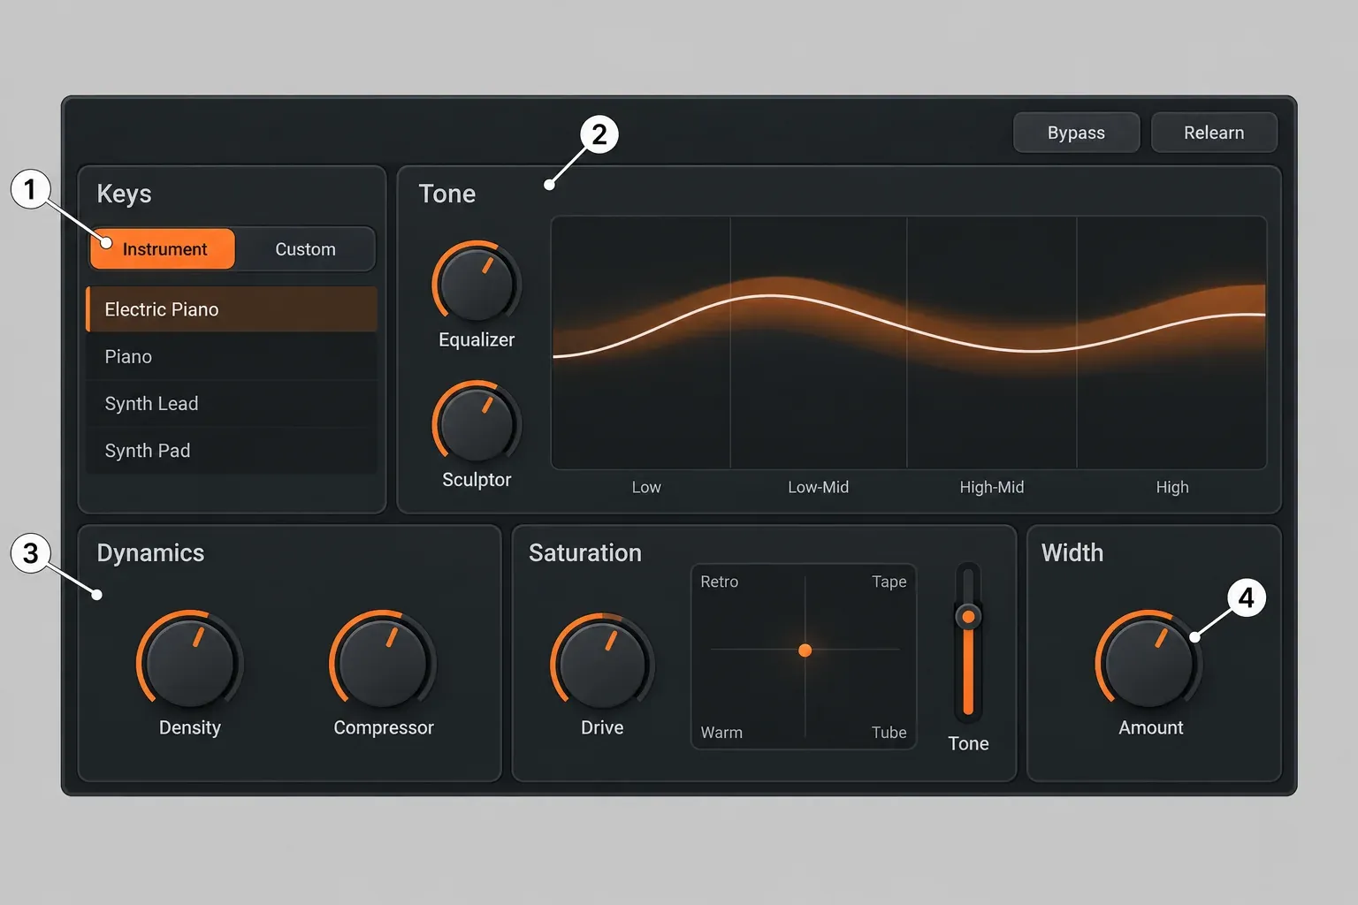Click the Tape corner of saturation pad

click(x=889, y=582)
